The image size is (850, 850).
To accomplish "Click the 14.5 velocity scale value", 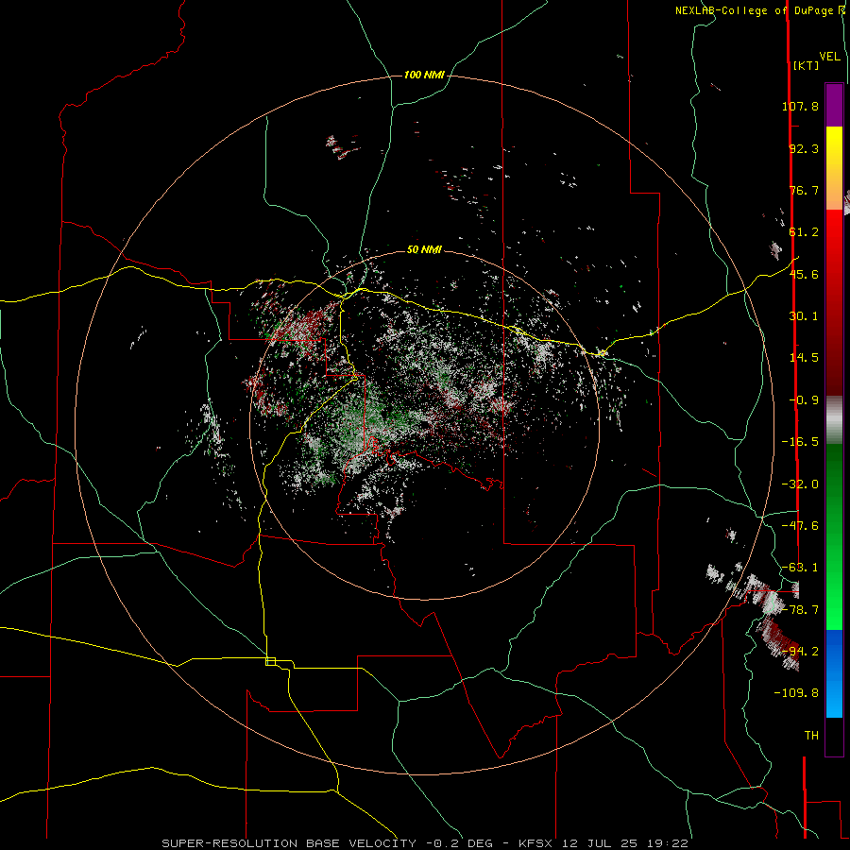I will coord(804,358).
